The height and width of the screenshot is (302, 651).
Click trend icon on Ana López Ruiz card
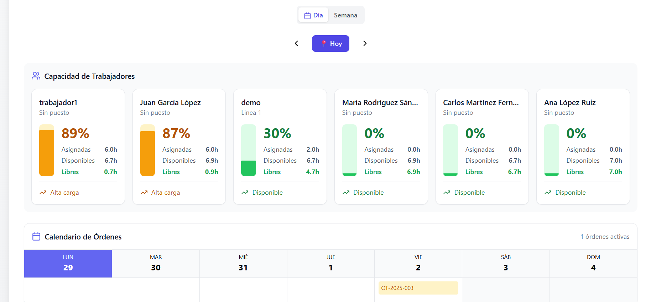548,193
